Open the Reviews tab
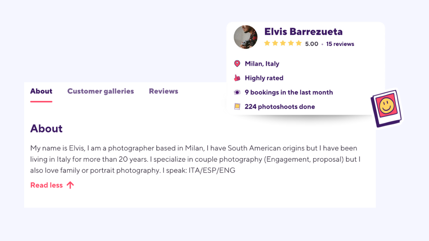This screenshot has height=241, width=429. [x=163, y=91]
